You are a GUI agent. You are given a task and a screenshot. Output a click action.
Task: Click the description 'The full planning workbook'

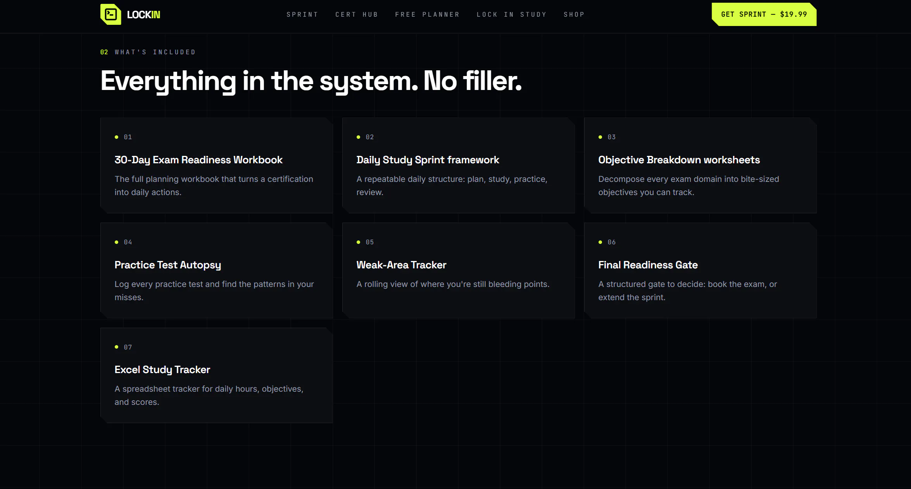point(214,186)
